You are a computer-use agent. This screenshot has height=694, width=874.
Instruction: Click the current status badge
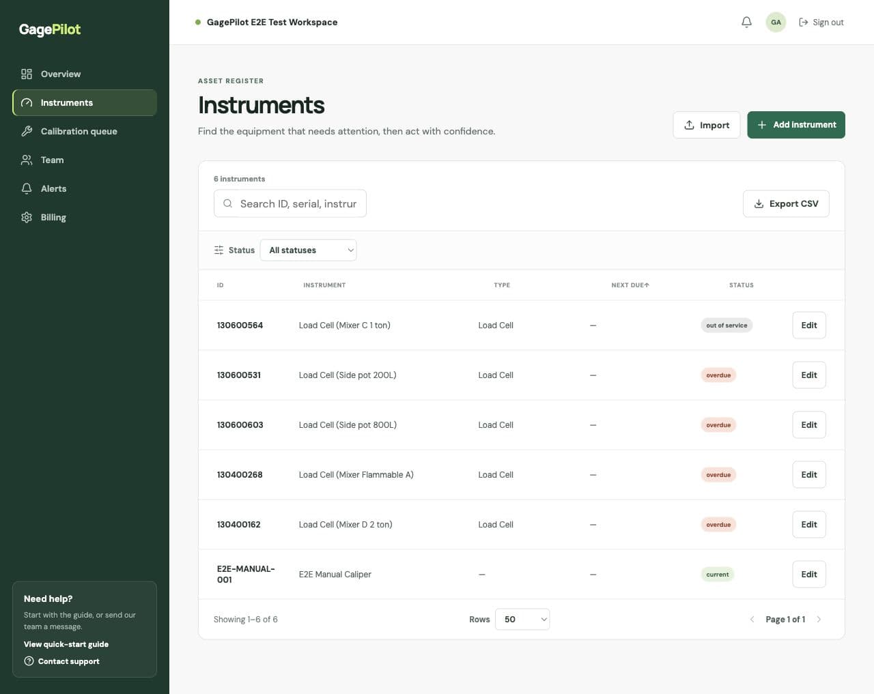718,574
